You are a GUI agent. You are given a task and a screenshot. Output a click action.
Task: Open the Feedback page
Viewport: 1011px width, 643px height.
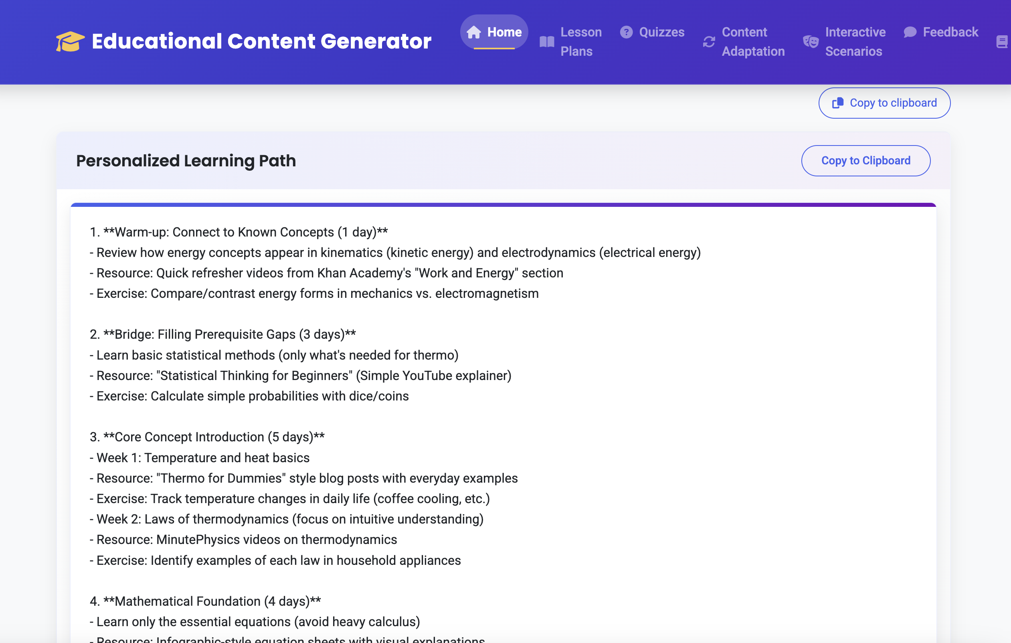point(950,32)
